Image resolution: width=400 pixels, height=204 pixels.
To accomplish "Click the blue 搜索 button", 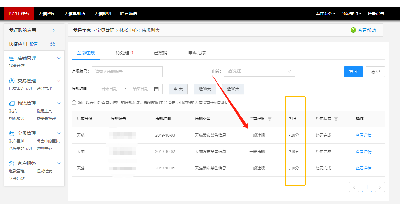I will click(353, 72).
